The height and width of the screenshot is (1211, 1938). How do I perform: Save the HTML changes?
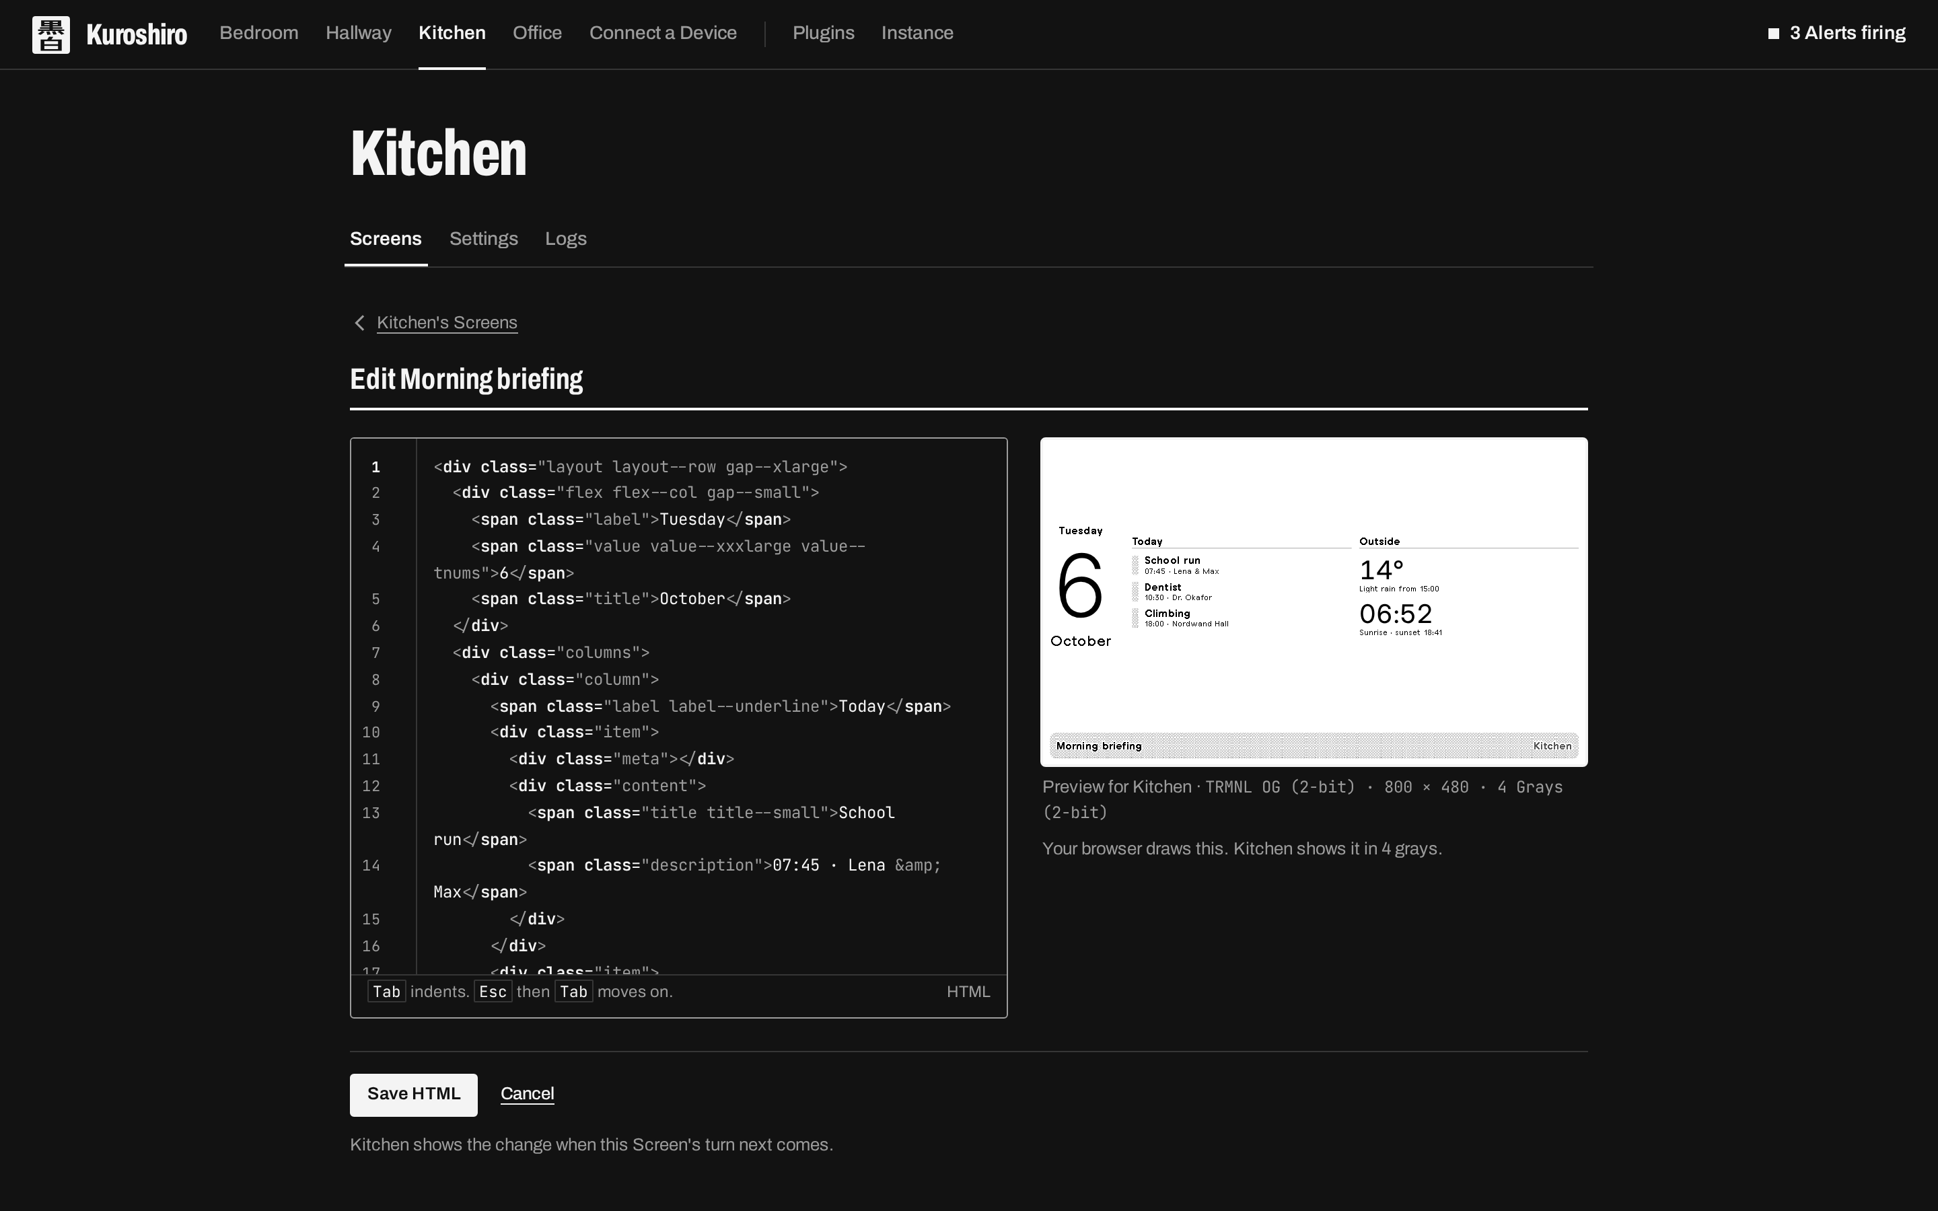point(413,1094)
